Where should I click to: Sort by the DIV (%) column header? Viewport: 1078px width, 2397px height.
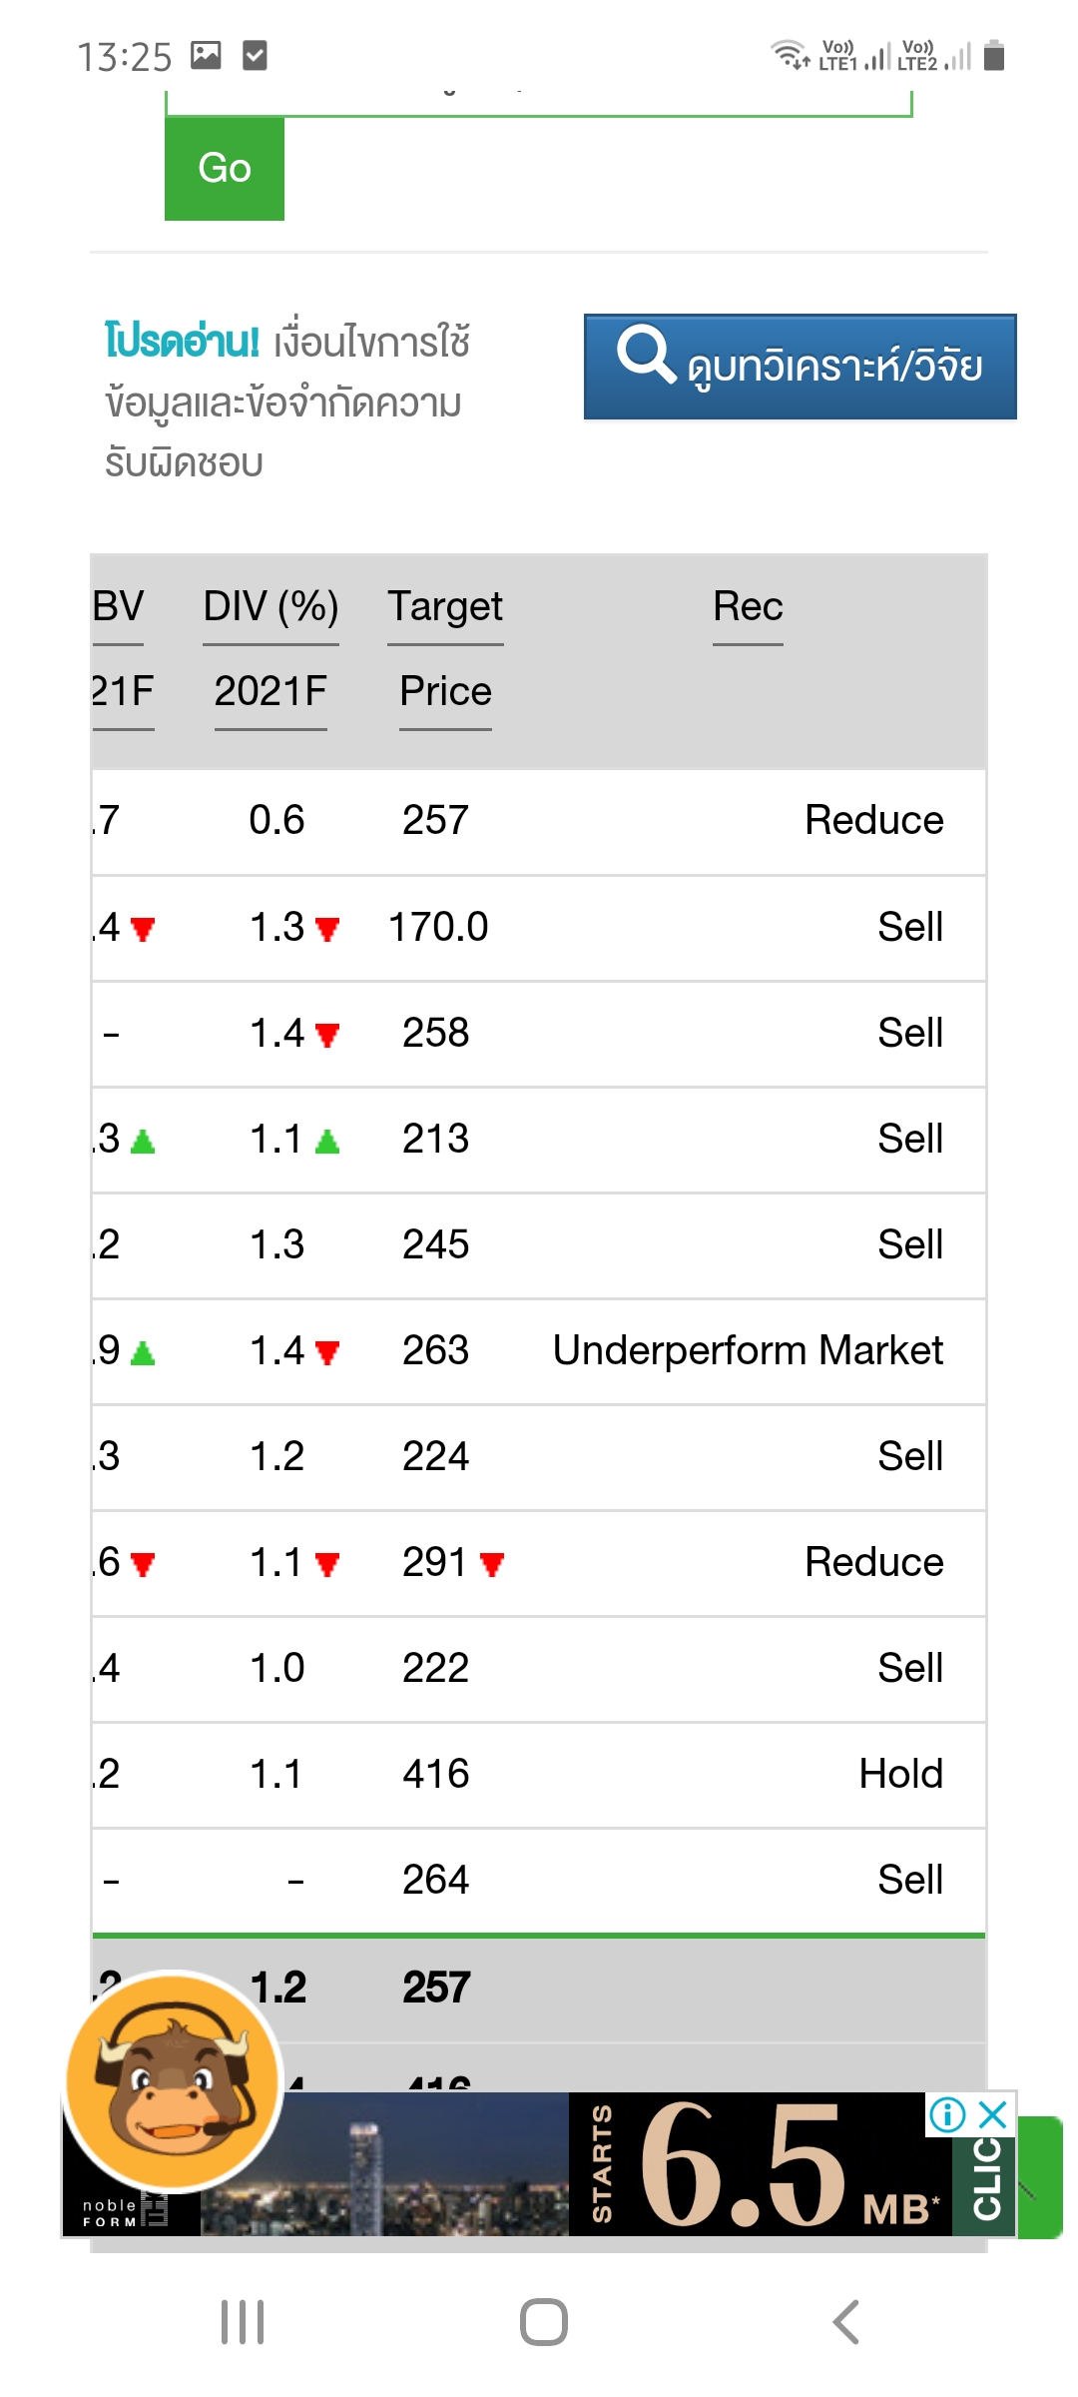coord(270,606)
